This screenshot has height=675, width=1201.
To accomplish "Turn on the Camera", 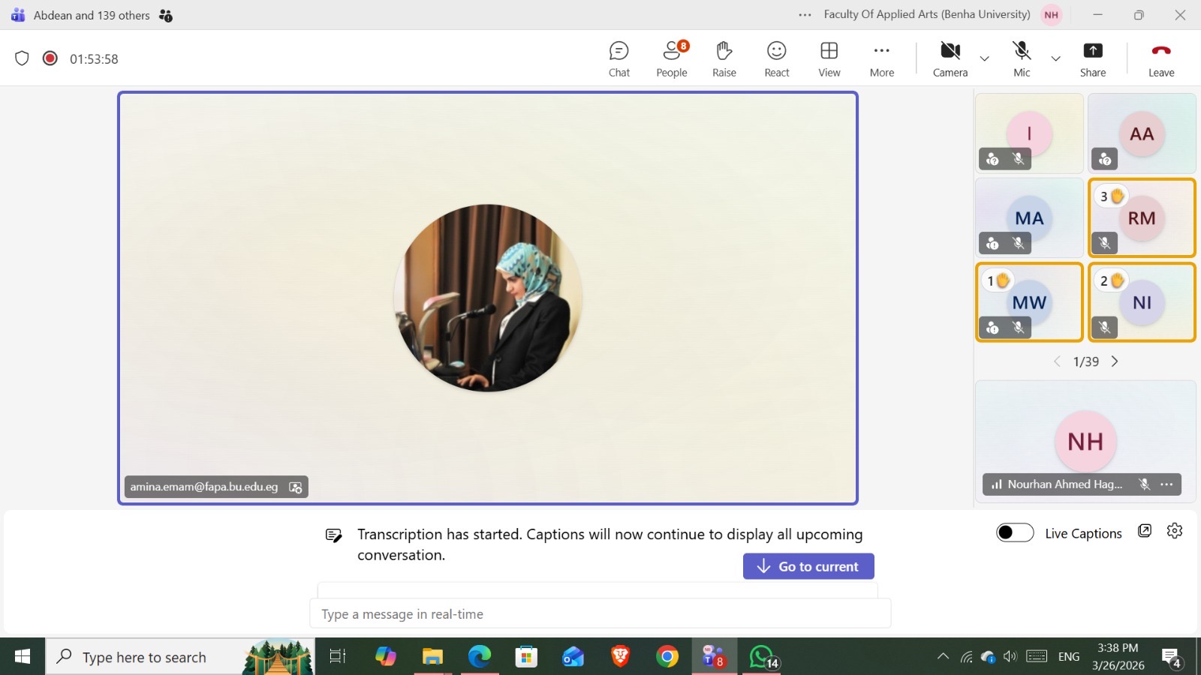I will 950,59.
